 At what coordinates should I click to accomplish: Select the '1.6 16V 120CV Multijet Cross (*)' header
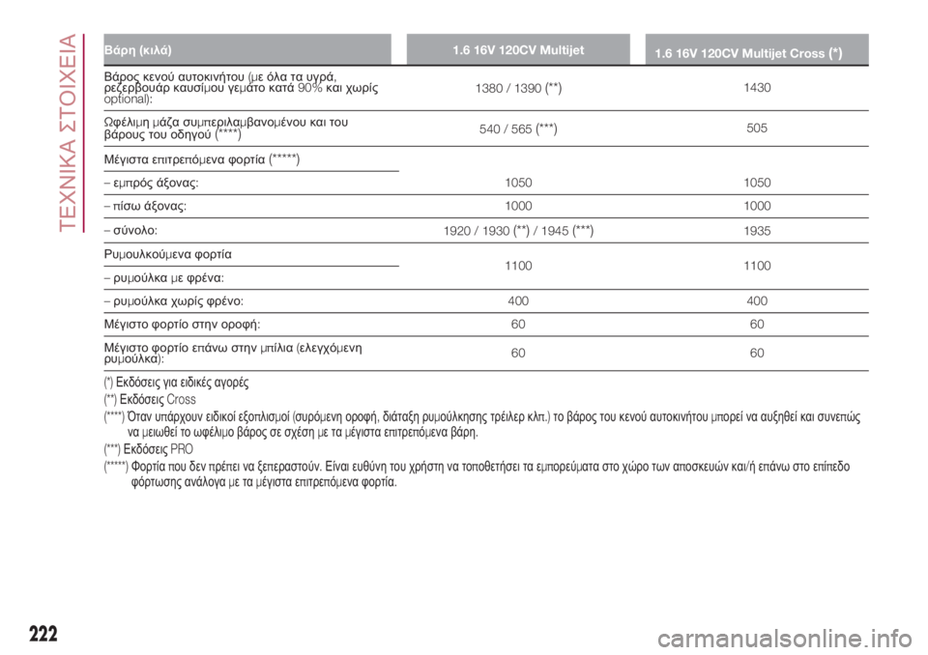pyautogui.click(x=757, y=50)
